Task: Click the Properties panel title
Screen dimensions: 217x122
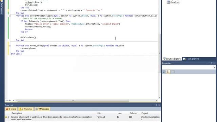Action: click(x=167, y=63)
